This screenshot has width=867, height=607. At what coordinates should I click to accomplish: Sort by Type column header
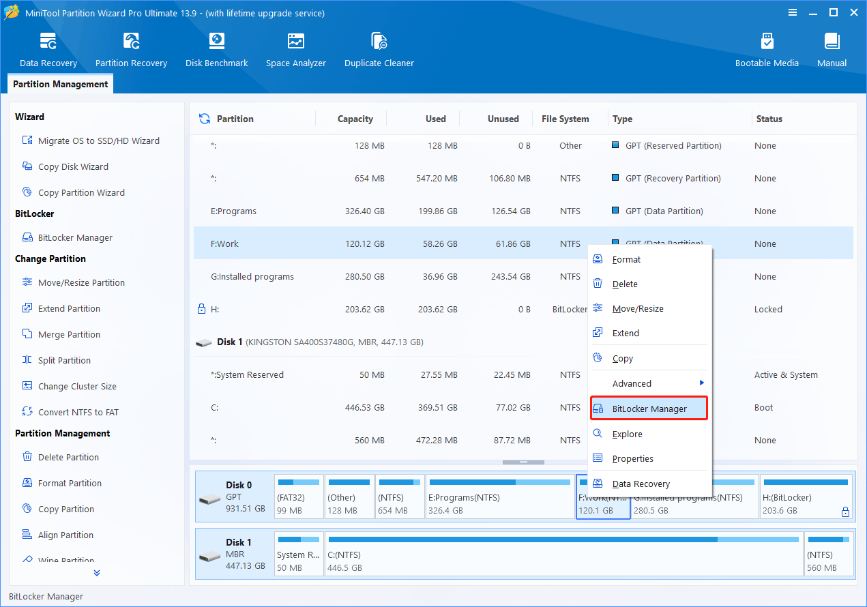click(622, 119)
